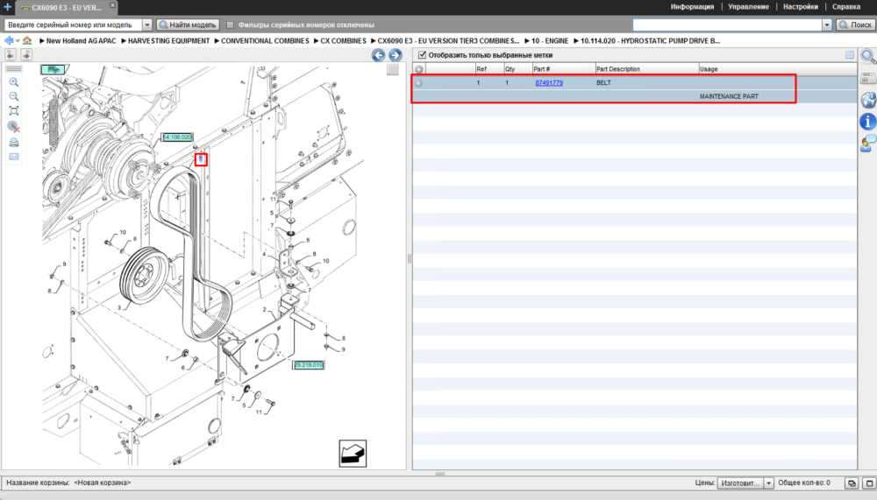Open the sidebar user chat support icon

[x=868, y=144]
